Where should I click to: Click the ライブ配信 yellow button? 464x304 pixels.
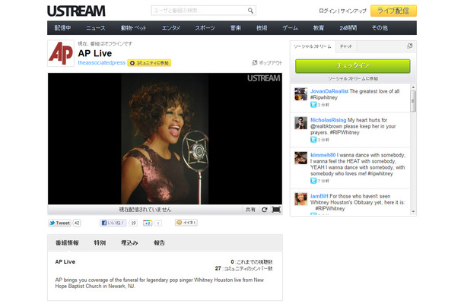(393, 11)
